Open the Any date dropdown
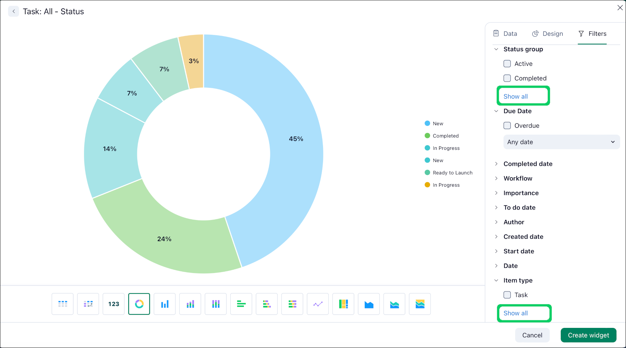Image resolution: width=626 pixels, height=348 pixels. coord(561,142)
